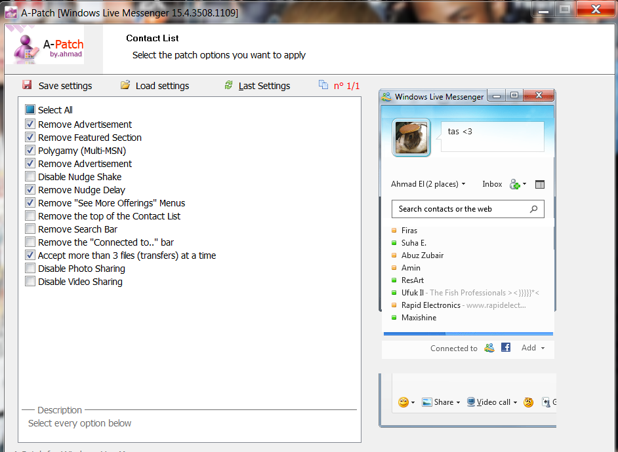Open the Add menu
The image size is (618, 452).
point(533,348)
